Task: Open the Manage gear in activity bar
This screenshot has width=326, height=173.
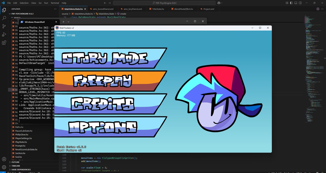Action: click(x=4, y=167)
